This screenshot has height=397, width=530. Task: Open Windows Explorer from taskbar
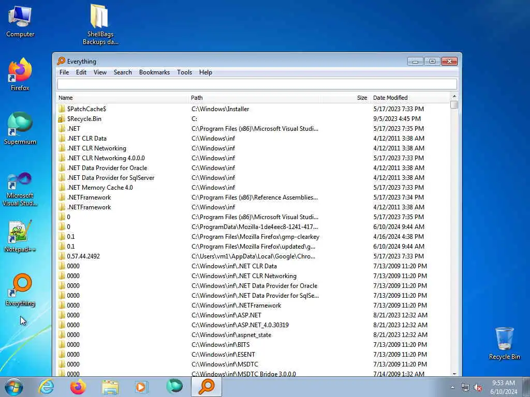[110, 387]
